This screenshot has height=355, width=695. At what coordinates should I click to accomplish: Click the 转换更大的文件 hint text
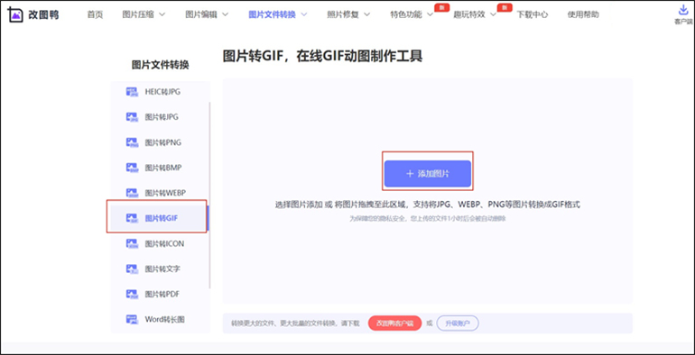pyautogui.click(x=295, y=323)
